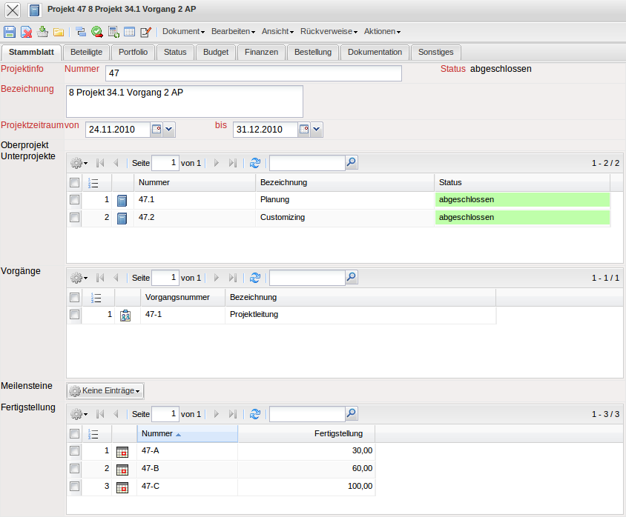Click the edit note pencil toolbar icon
The height and width of the screenshot is (517, 626).
click(145, 32)
